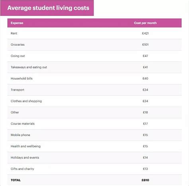
Task: Click the Rent row label
Action: 14,33
